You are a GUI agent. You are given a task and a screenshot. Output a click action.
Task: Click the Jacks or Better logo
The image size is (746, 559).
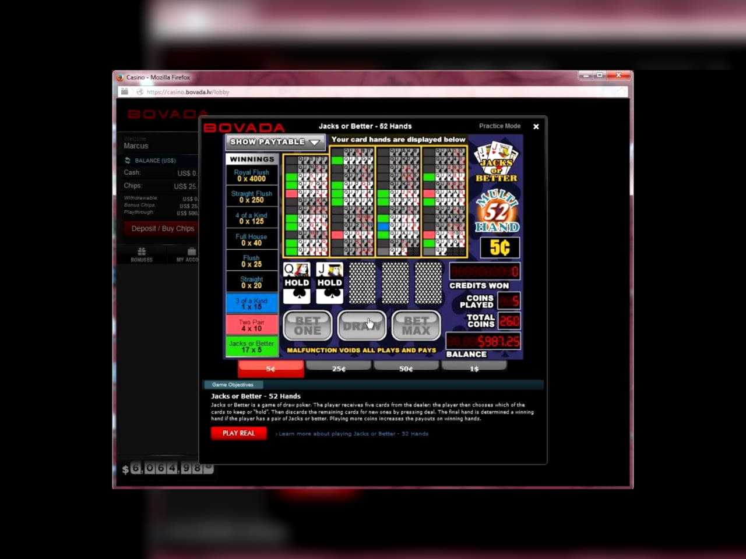pos(496,162)
